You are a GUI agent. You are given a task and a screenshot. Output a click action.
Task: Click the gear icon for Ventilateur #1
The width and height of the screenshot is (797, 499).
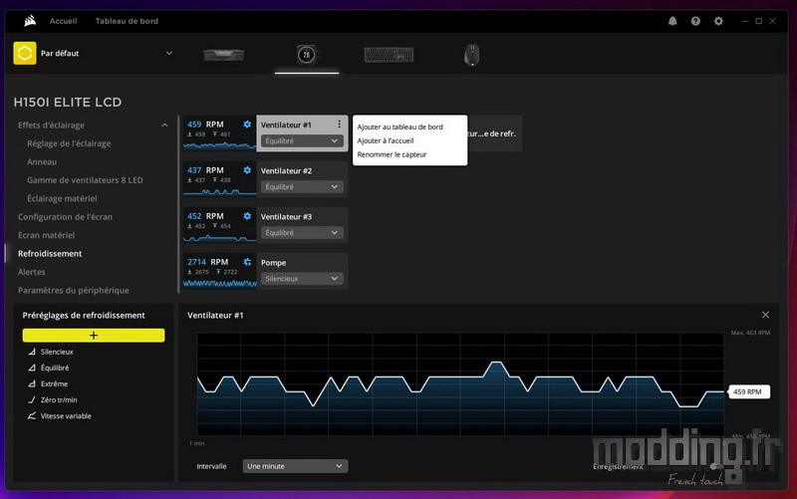[247, 124]
